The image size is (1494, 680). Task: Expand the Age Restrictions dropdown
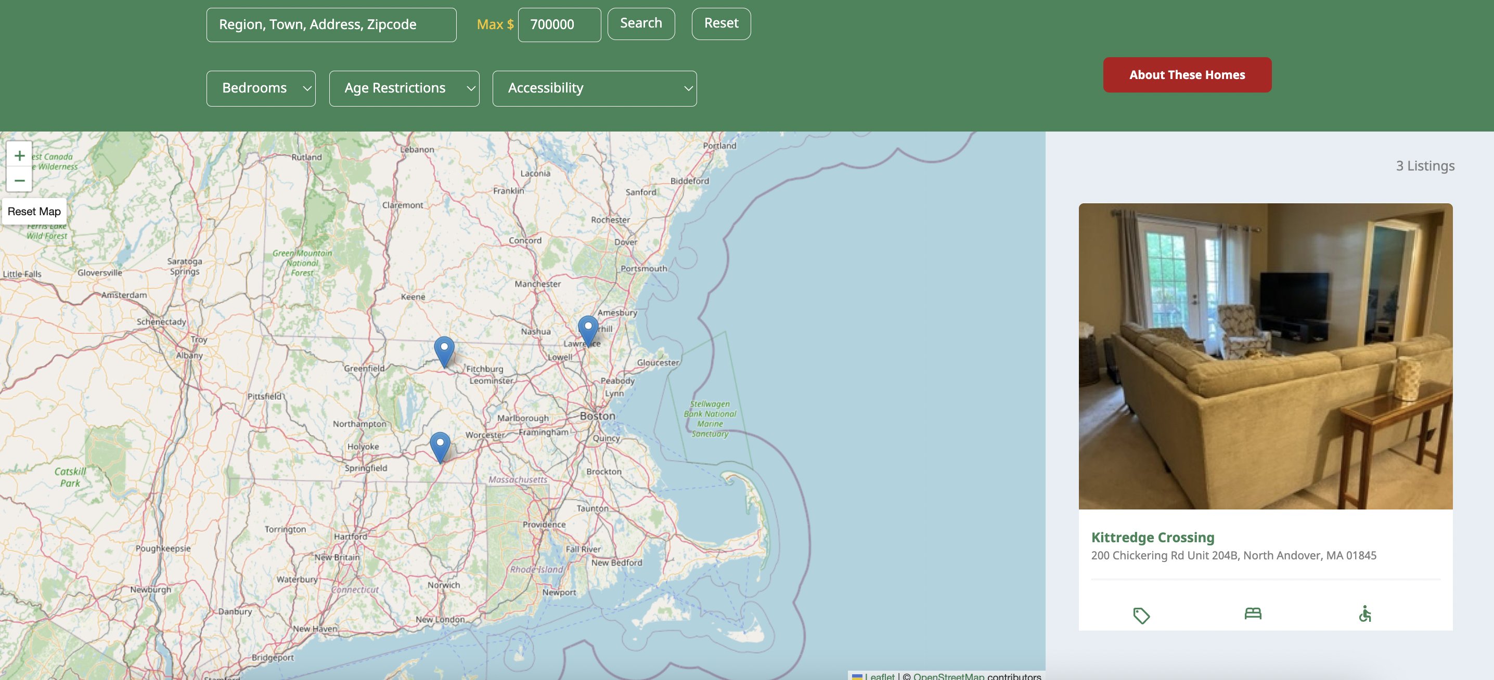coord(404,88)
